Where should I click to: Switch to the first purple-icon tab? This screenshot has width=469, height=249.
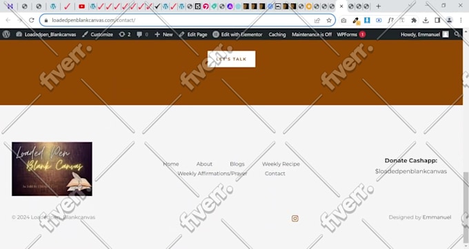pyautogui.click(x=10, y=6)
